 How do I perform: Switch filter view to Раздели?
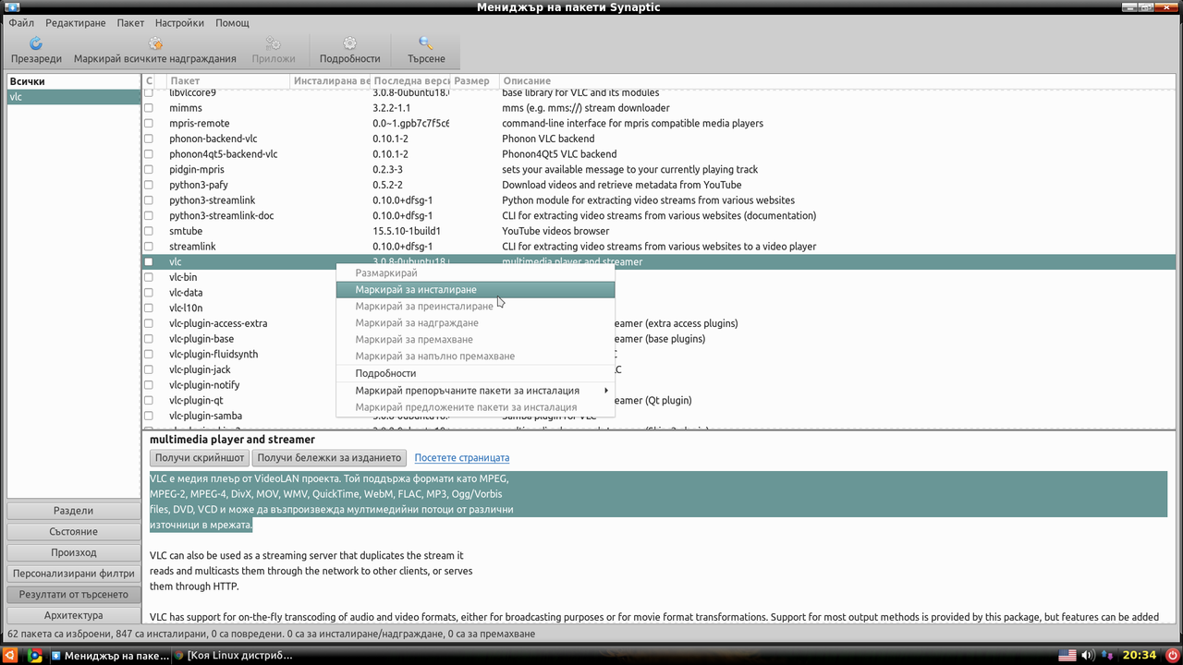[73, 511]
